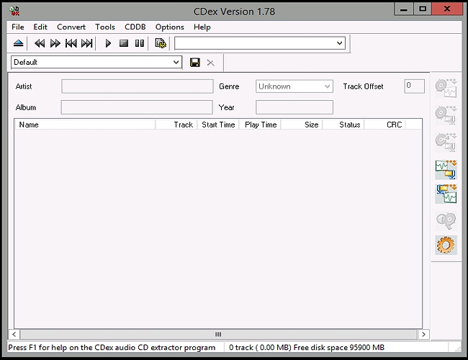Click the Stop playback button
The image size is (468, 360).
[124, 43]
